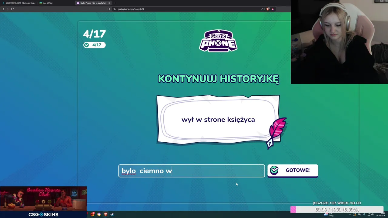Click the large 4/17 round counter
The height and width of the screenshot is (218, 388).
(95, 34)
